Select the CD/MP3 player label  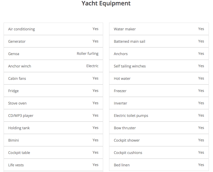click(21, 116)
